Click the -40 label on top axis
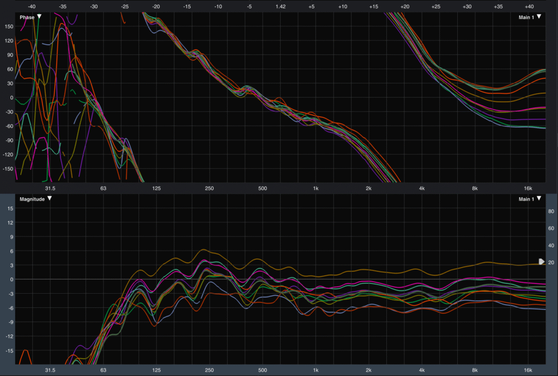The width and height of the screenshot is (558, 376). point(32,7)
